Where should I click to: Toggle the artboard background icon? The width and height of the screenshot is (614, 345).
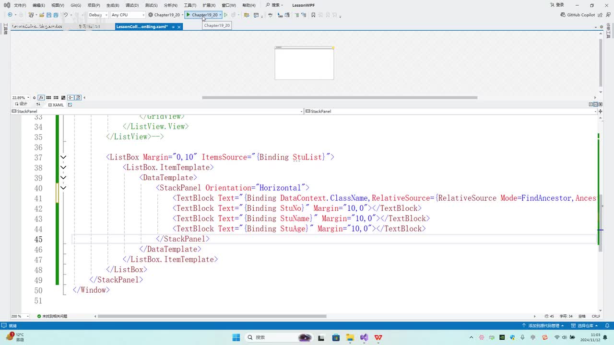click(63, 98)
